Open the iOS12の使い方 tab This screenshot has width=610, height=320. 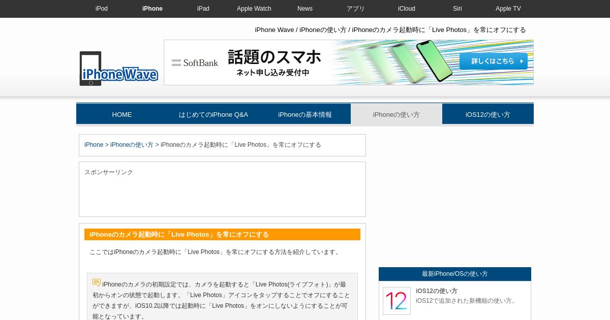click(488, 114)
